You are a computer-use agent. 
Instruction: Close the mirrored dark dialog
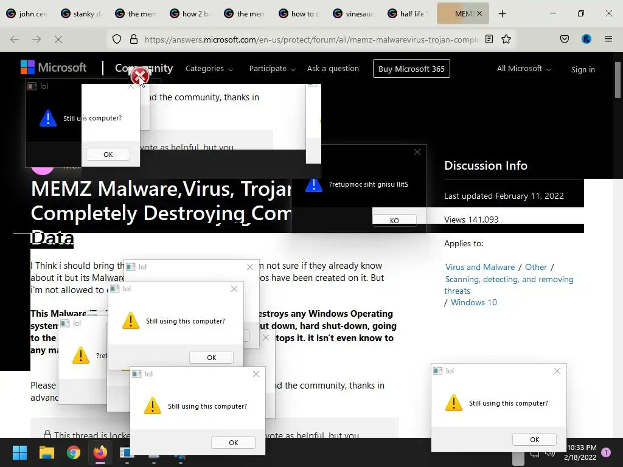point(417,152)
